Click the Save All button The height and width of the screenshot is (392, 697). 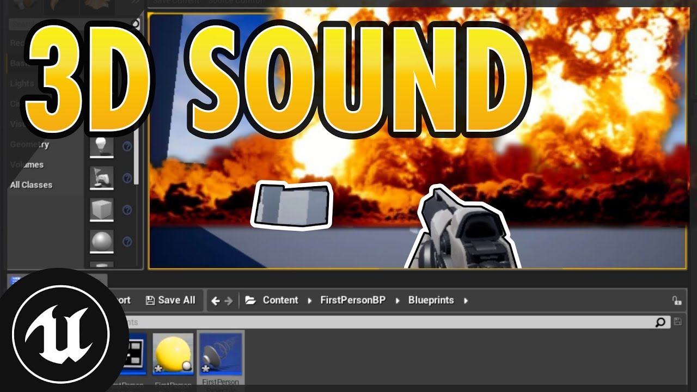pyautogui.click(x=170, y=301)
